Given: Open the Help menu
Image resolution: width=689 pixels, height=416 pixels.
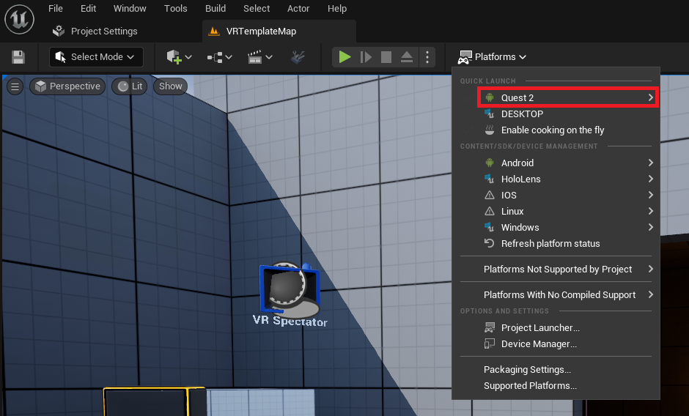Looking at the screenshot, I should (x=337, y=8).
